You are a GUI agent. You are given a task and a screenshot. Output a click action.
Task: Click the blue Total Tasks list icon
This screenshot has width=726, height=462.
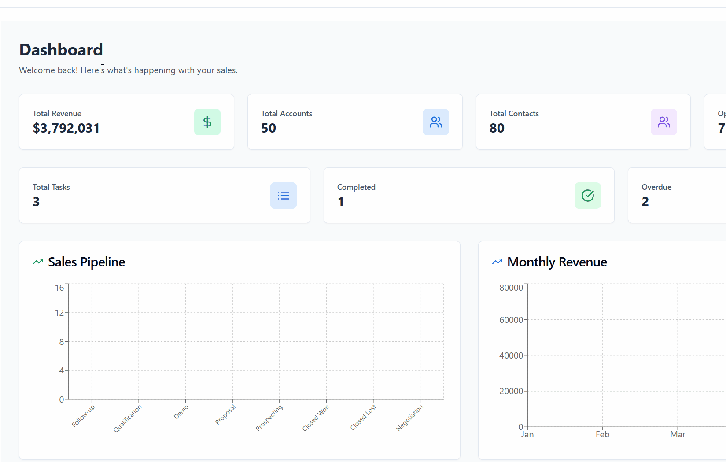[284, 196]
